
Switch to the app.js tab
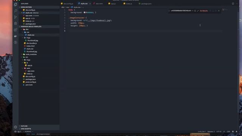click(x=112, y=3)
